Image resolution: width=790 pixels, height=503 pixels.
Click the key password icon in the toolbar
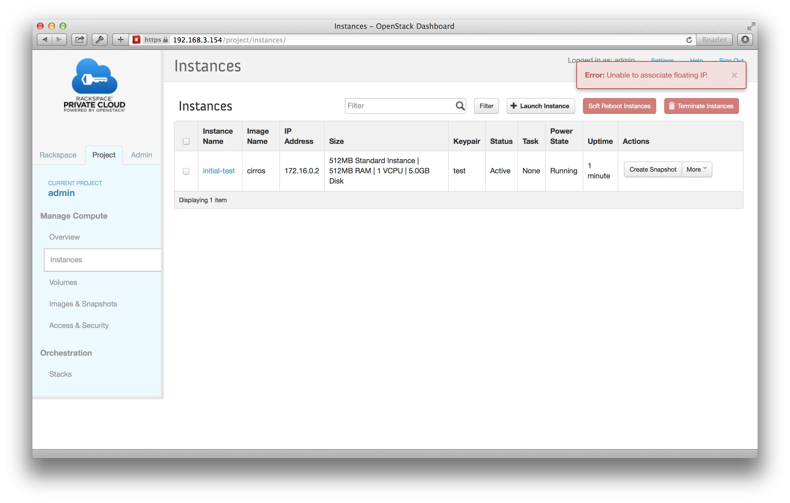[x=100, y=40]
